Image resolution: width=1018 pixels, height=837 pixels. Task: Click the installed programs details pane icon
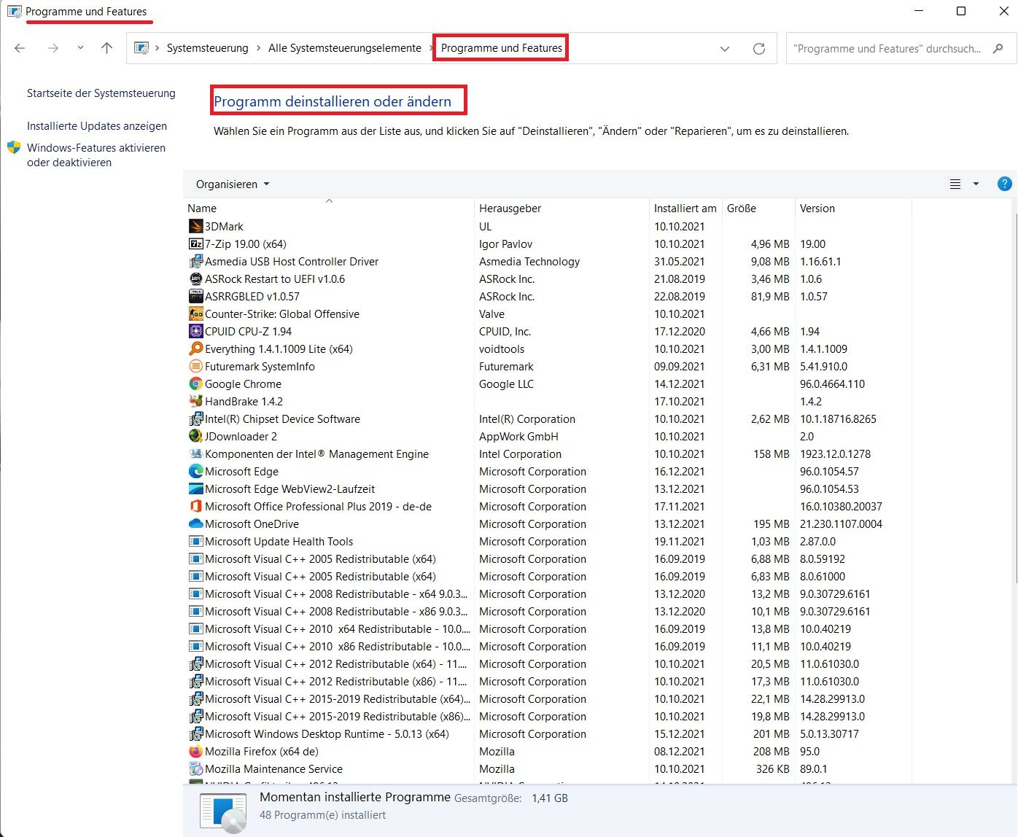click(x=224, y=814)
